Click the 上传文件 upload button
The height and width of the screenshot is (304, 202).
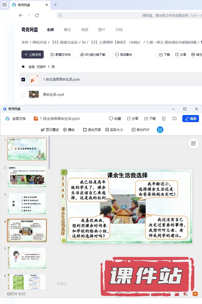coord(33,54)
